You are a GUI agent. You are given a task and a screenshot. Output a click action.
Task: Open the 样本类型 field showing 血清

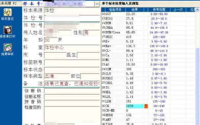point(57,76)
